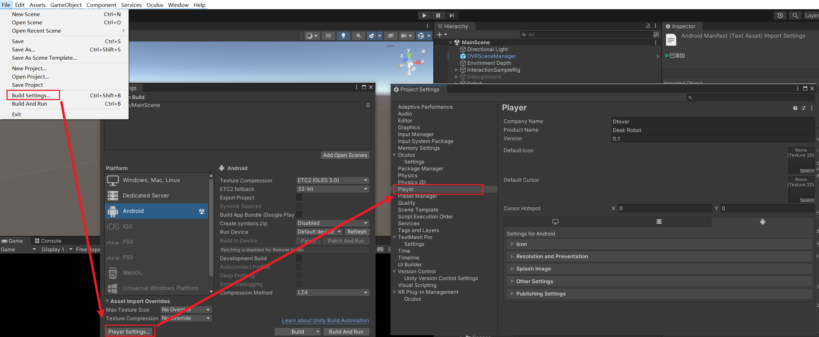
Task: Expand Other Settings section
Action: click(x=659, y=281)
